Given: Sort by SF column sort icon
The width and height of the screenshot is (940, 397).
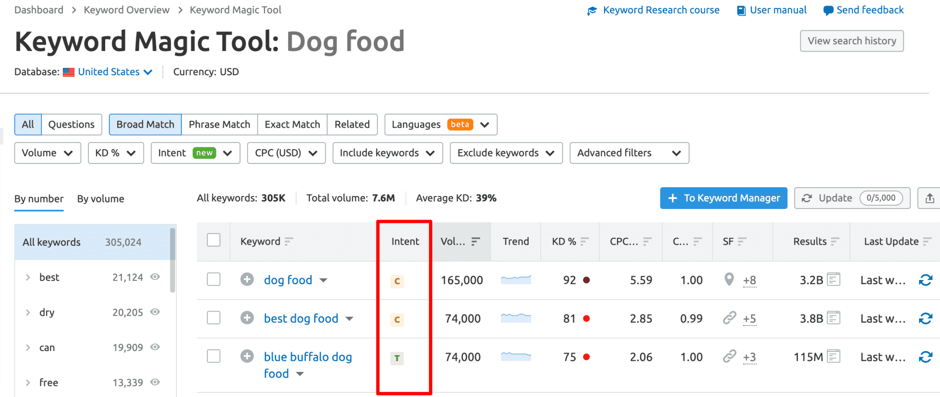Looking at the screenshot, I should tap(742, 241).
